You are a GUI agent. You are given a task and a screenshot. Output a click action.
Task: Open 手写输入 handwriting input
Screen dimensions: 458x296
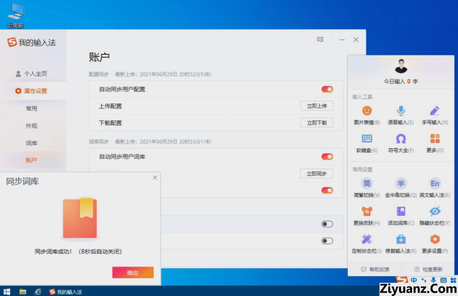[x=435, y=111]
